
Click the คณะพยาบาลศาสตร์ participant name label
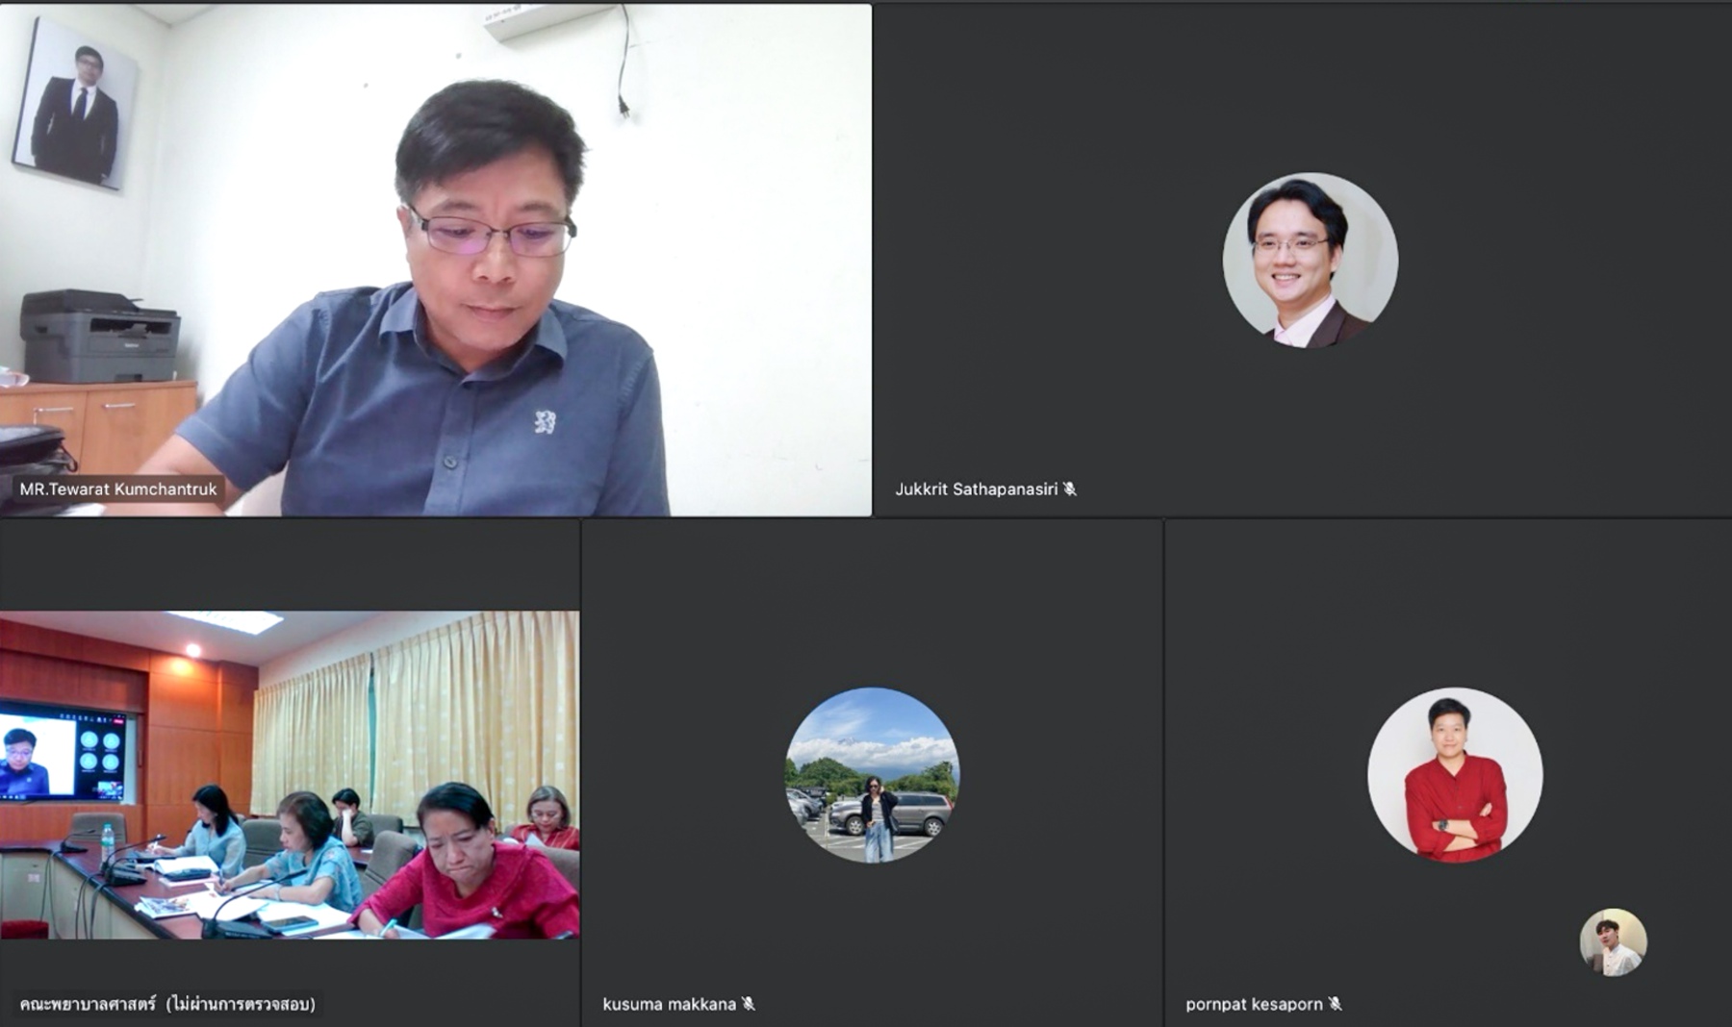166,1004
